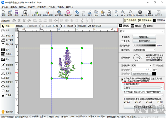The image size is (166, 119).
Task: Open 设置数据源 data source settings
Action: [x=37, y=13]
